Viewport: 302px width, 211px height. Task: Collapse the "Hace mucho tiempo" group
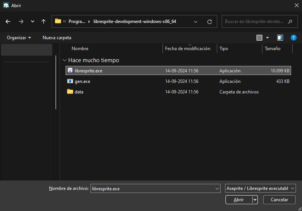point(65,60)
